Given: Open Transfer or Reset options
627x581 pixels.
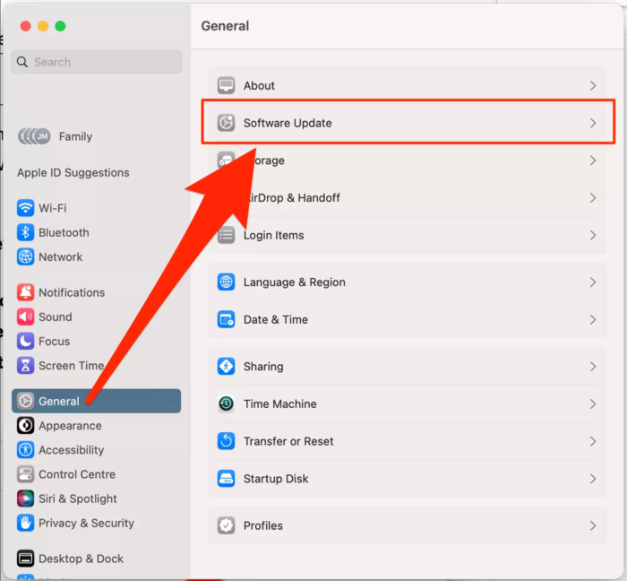Looking at the screenshot, I should (x=407, y=441).
